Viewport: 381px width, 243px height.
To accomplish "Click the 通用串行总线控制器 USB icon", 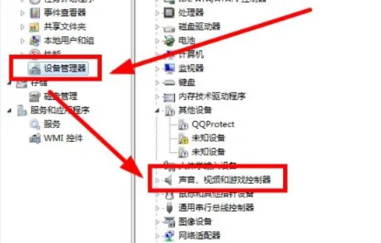I will [169, 208].
